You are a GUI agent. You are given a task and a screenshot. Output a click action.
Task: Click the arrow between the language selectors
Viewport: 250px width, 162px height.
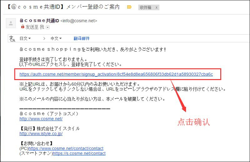tap(44, 38)
